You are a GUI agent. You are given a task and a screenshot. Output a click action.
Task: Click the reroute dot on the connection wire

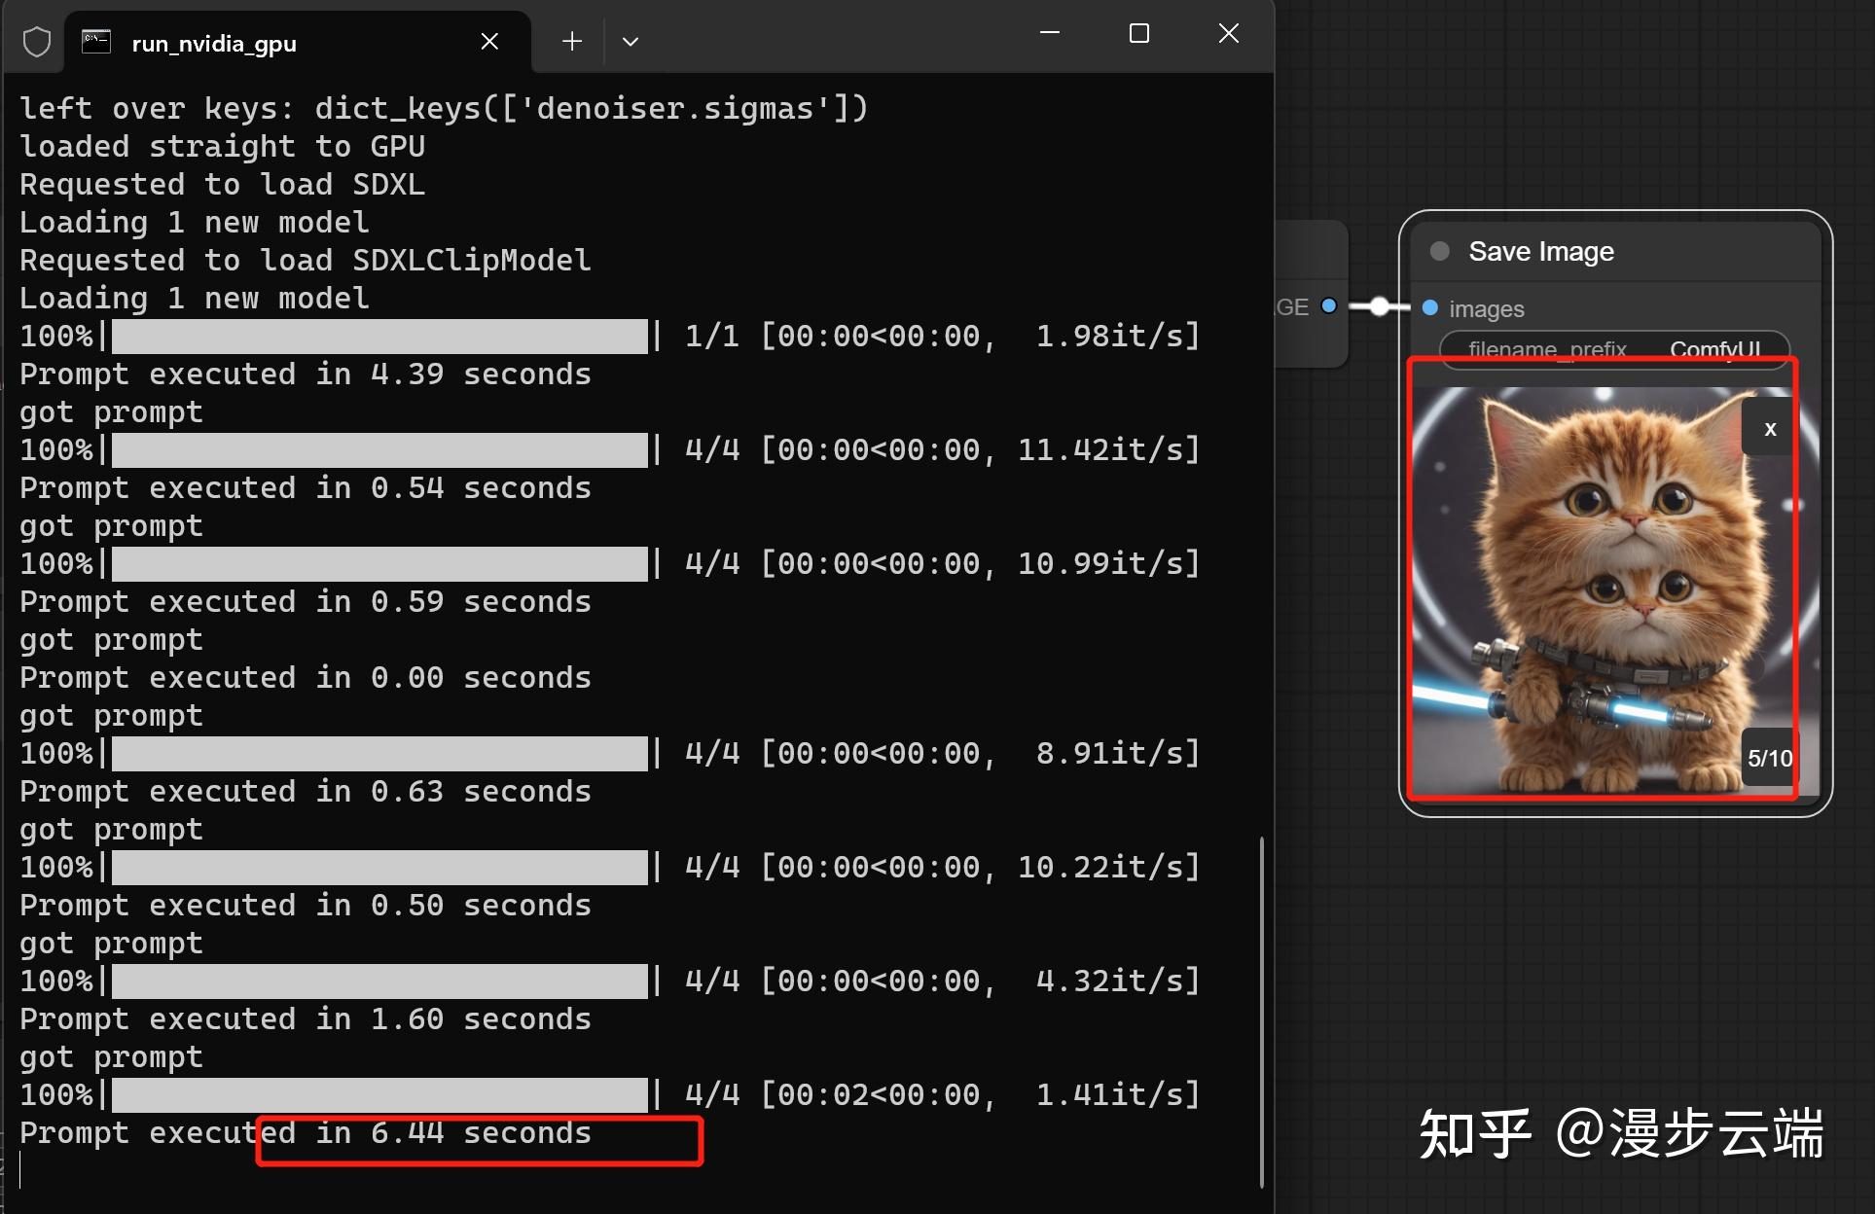[1379, 305]
